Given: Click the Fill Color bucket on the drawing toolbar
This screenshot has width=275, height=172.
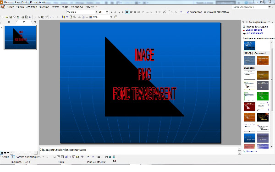Looking at the screenshot, I should pos(82,157).
